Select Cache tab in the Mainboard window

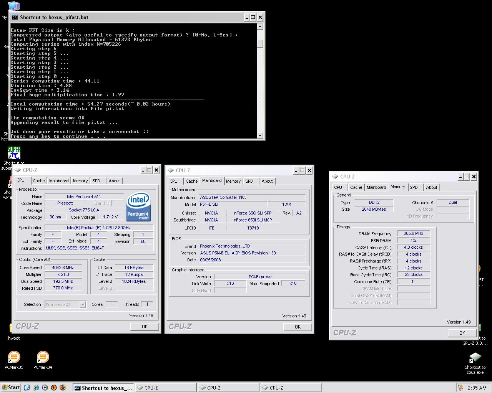pos(191,181)
